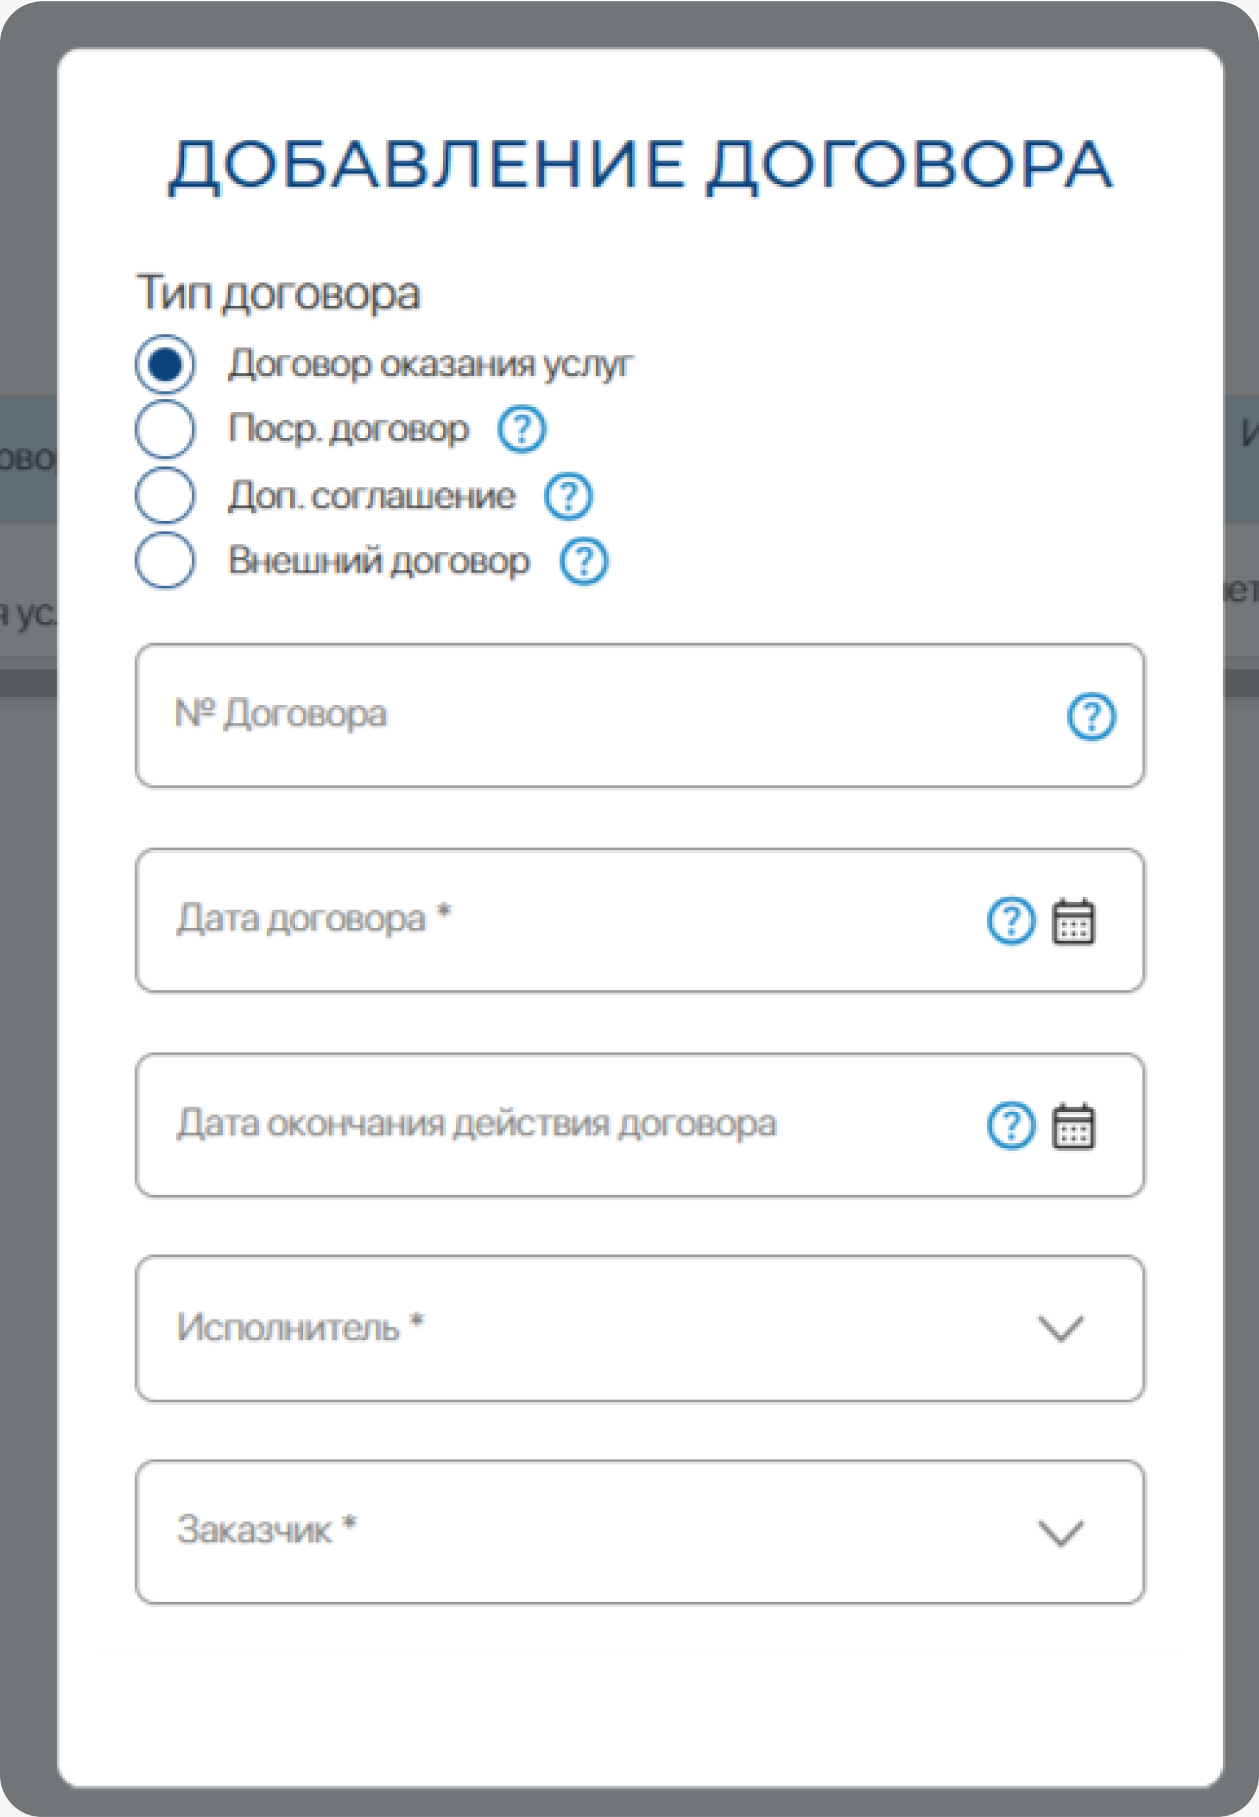Select Поср. договор radio button
This screenshot has height=1817, width=1259.
(x=165, y=429)
